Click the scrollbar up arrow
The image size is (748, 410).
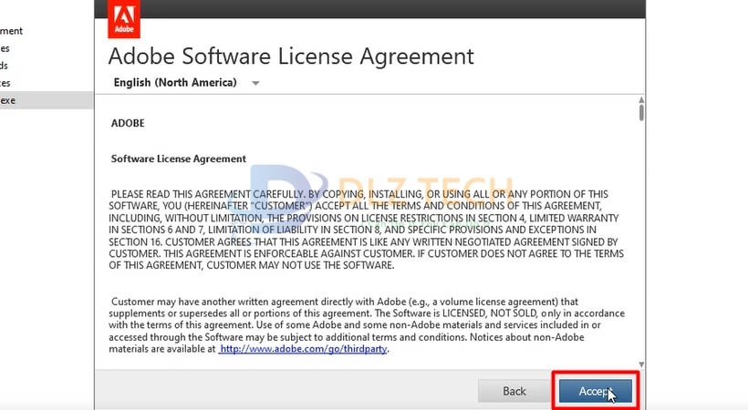[x=641, y=100]
